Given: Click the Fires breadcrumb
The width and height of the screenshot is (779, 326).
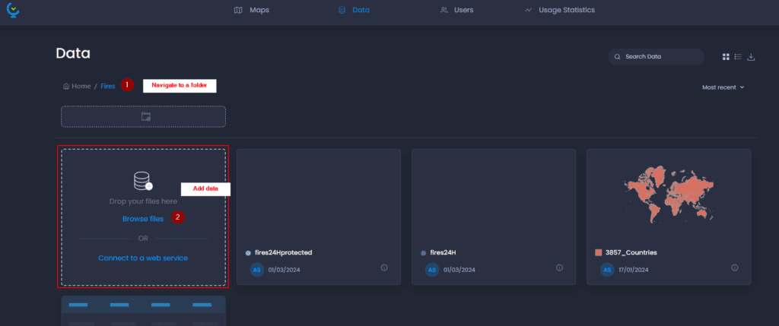Looking at the screenshot, I should tap(108, 87).
